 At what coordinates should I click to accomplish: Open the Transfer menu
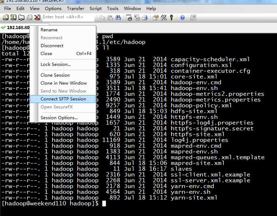pos(75,8)
